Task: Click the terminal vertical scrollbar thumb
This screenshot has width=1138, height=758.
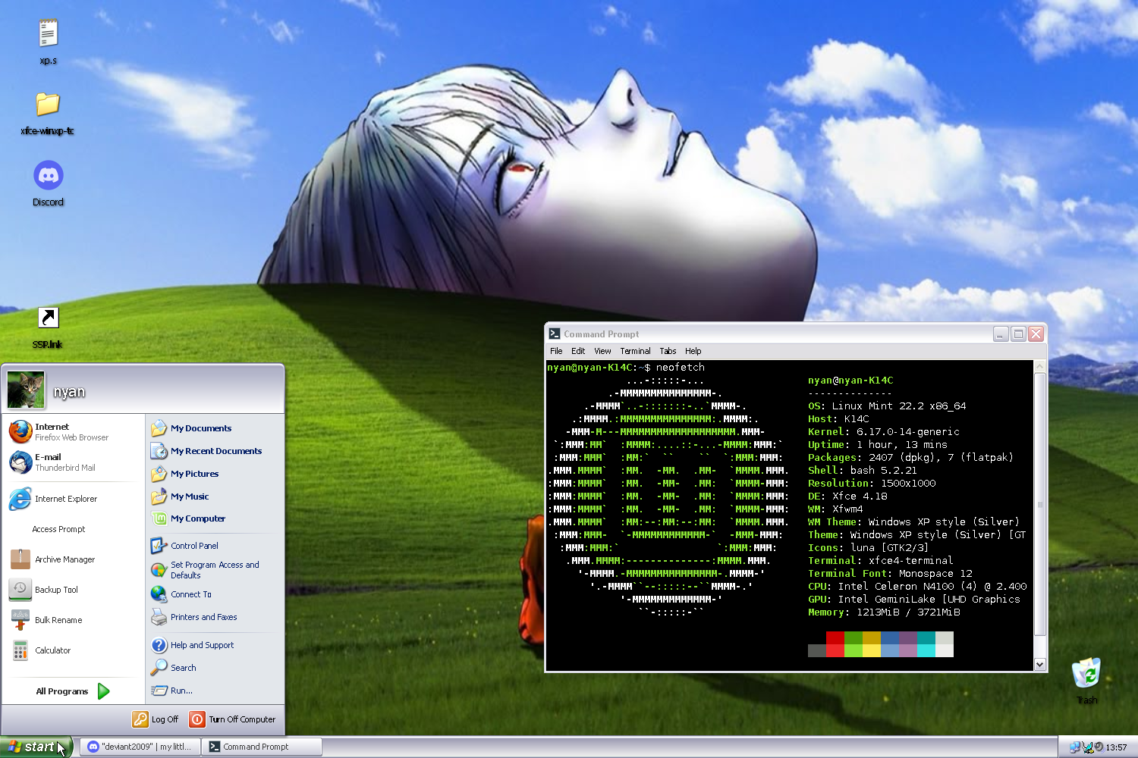Action: pos(1040,504)
